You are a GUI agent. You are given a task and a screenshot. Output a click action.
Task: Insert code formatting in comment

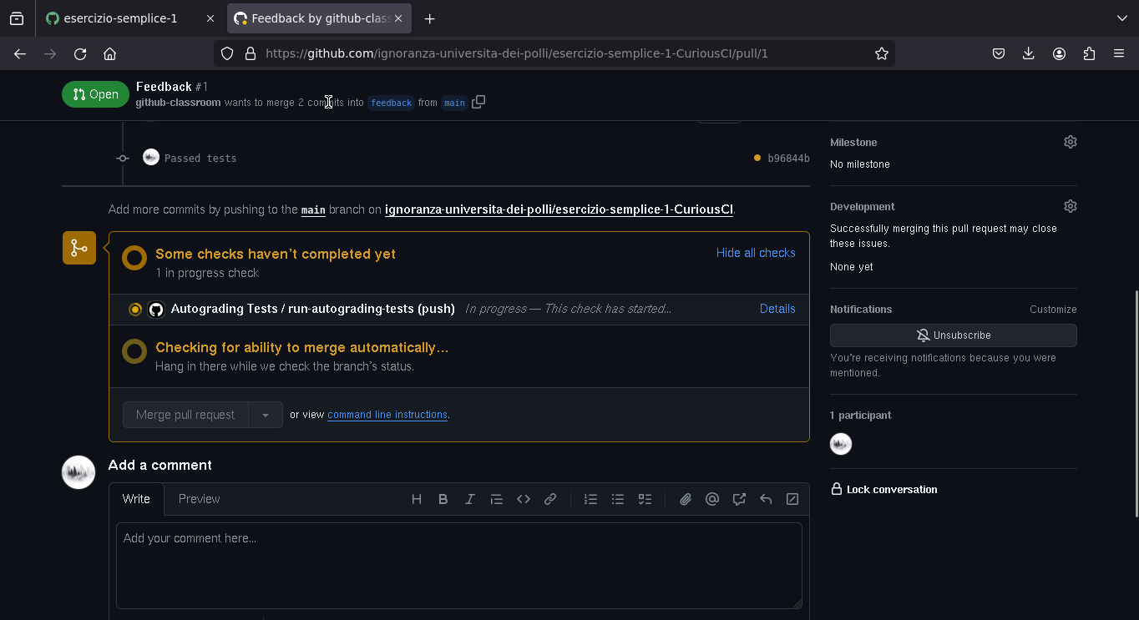[x=524, y=499]
